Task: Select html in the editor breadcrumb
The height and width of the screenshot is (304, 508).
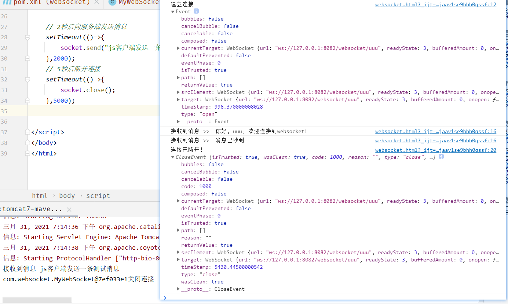Action: (x=40, y=196)
